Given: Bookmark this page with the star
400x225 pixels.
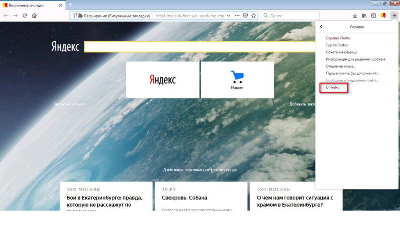Looking at the screenshot, I should pyautogui.click(x=254, y=16).
